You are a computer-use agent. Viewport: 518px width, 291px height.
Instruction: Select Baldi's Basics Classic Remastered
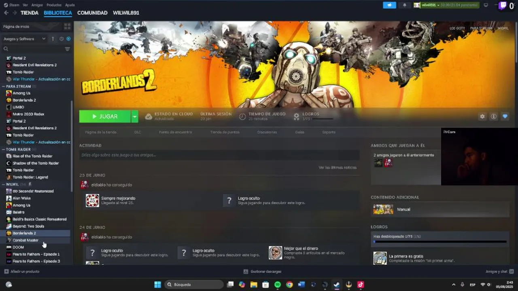39,219
